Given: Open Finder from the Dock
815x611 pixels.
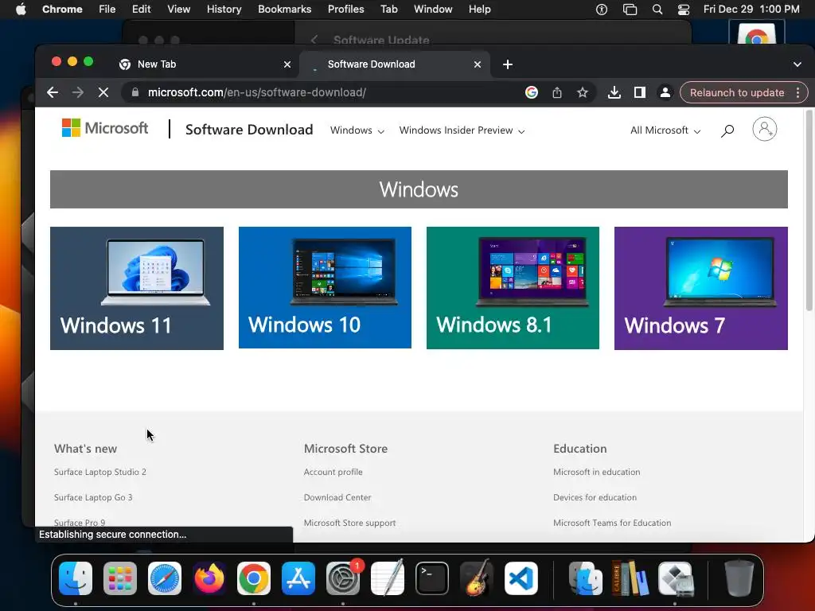Looking at the screenshot, I should (76, 578).
